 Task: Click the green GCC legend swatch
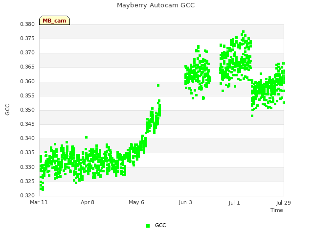148,226
